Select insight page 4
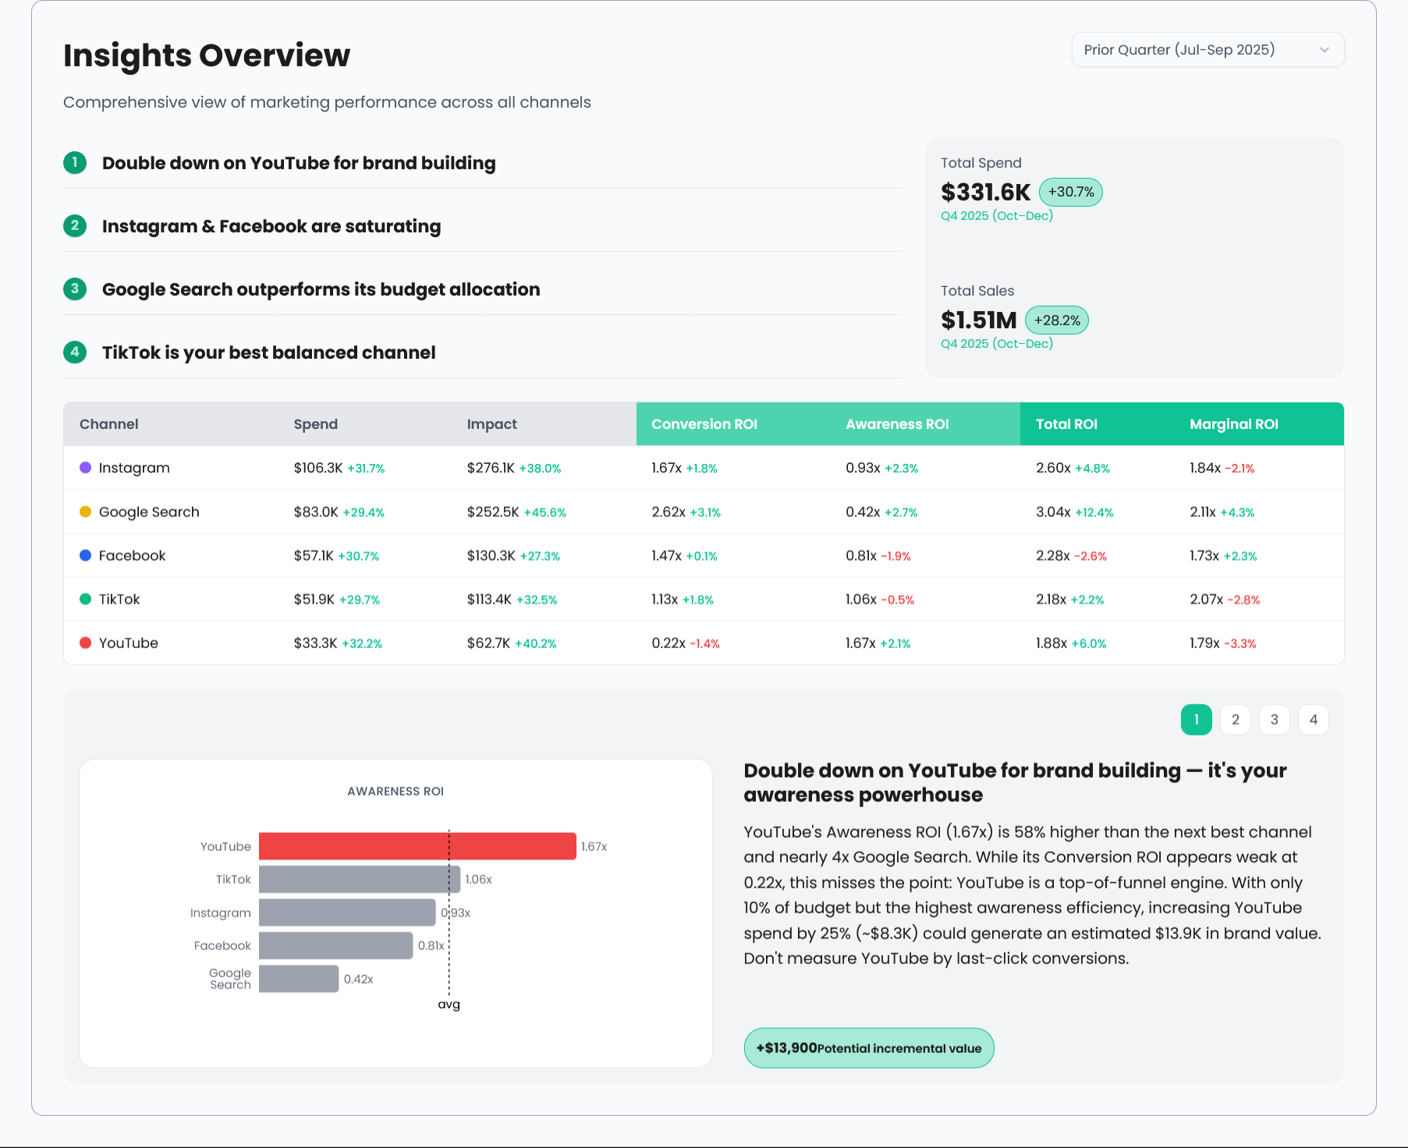1408x1148 pixels. pos(1314,719)
